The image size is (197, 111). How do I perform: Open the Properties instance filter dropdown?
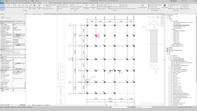[8, 21]
